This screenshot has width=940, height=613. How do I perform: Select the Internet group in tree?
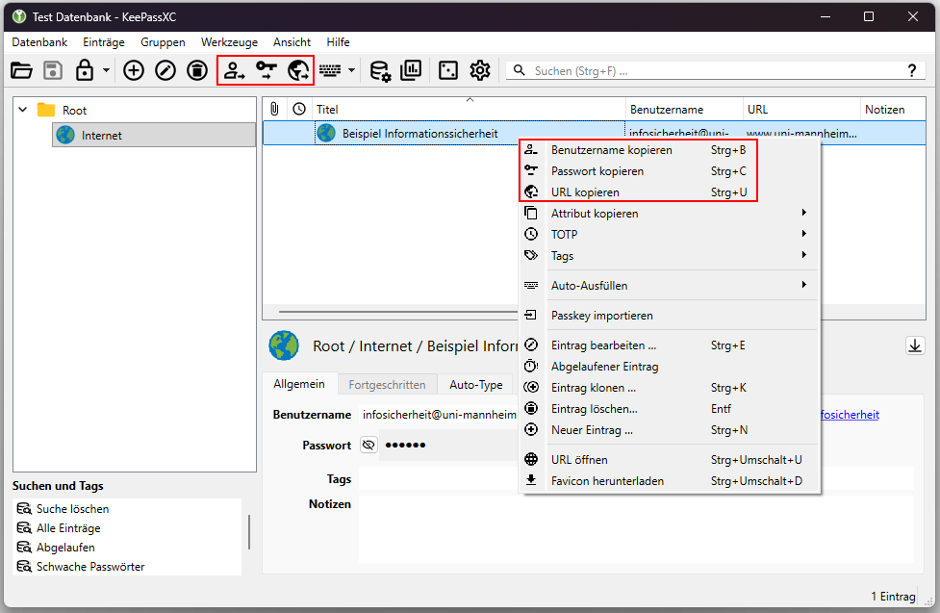pyautogui.click(x=154, y=135)
